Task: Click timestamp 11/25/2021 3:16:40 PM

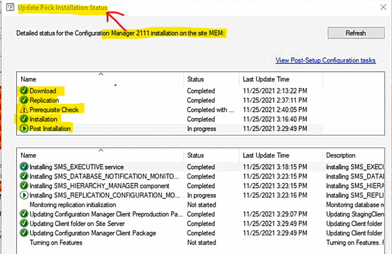Action: [x=275, y=119]
